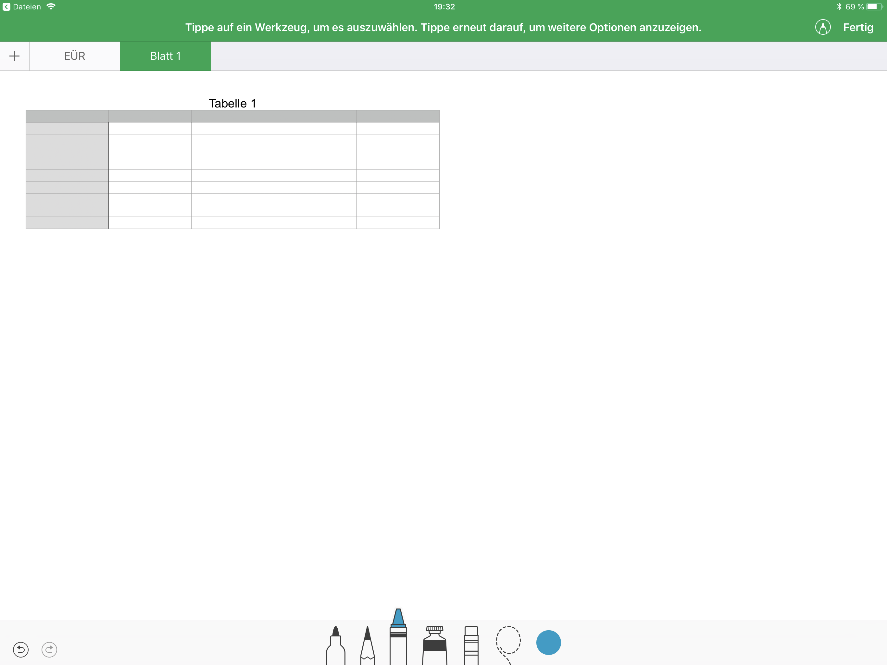Viewport: 887px width, 665px height.
Task: Select the Tabelle 1 title
Action: (232, 103)
